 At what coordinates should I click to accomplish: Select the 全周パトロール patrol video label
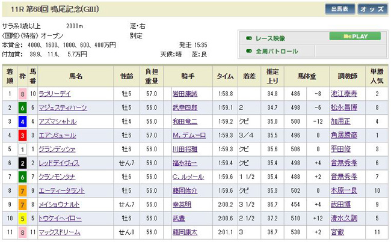pos(277,52)
